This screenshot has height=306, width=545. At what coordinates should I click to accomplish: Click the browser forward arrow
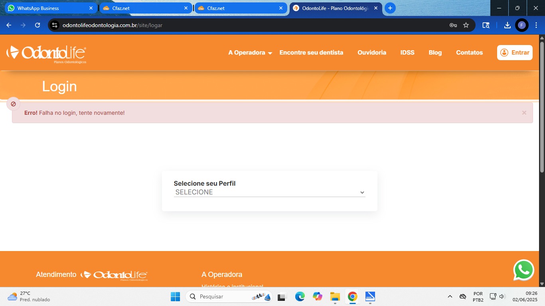click(23, 25)
